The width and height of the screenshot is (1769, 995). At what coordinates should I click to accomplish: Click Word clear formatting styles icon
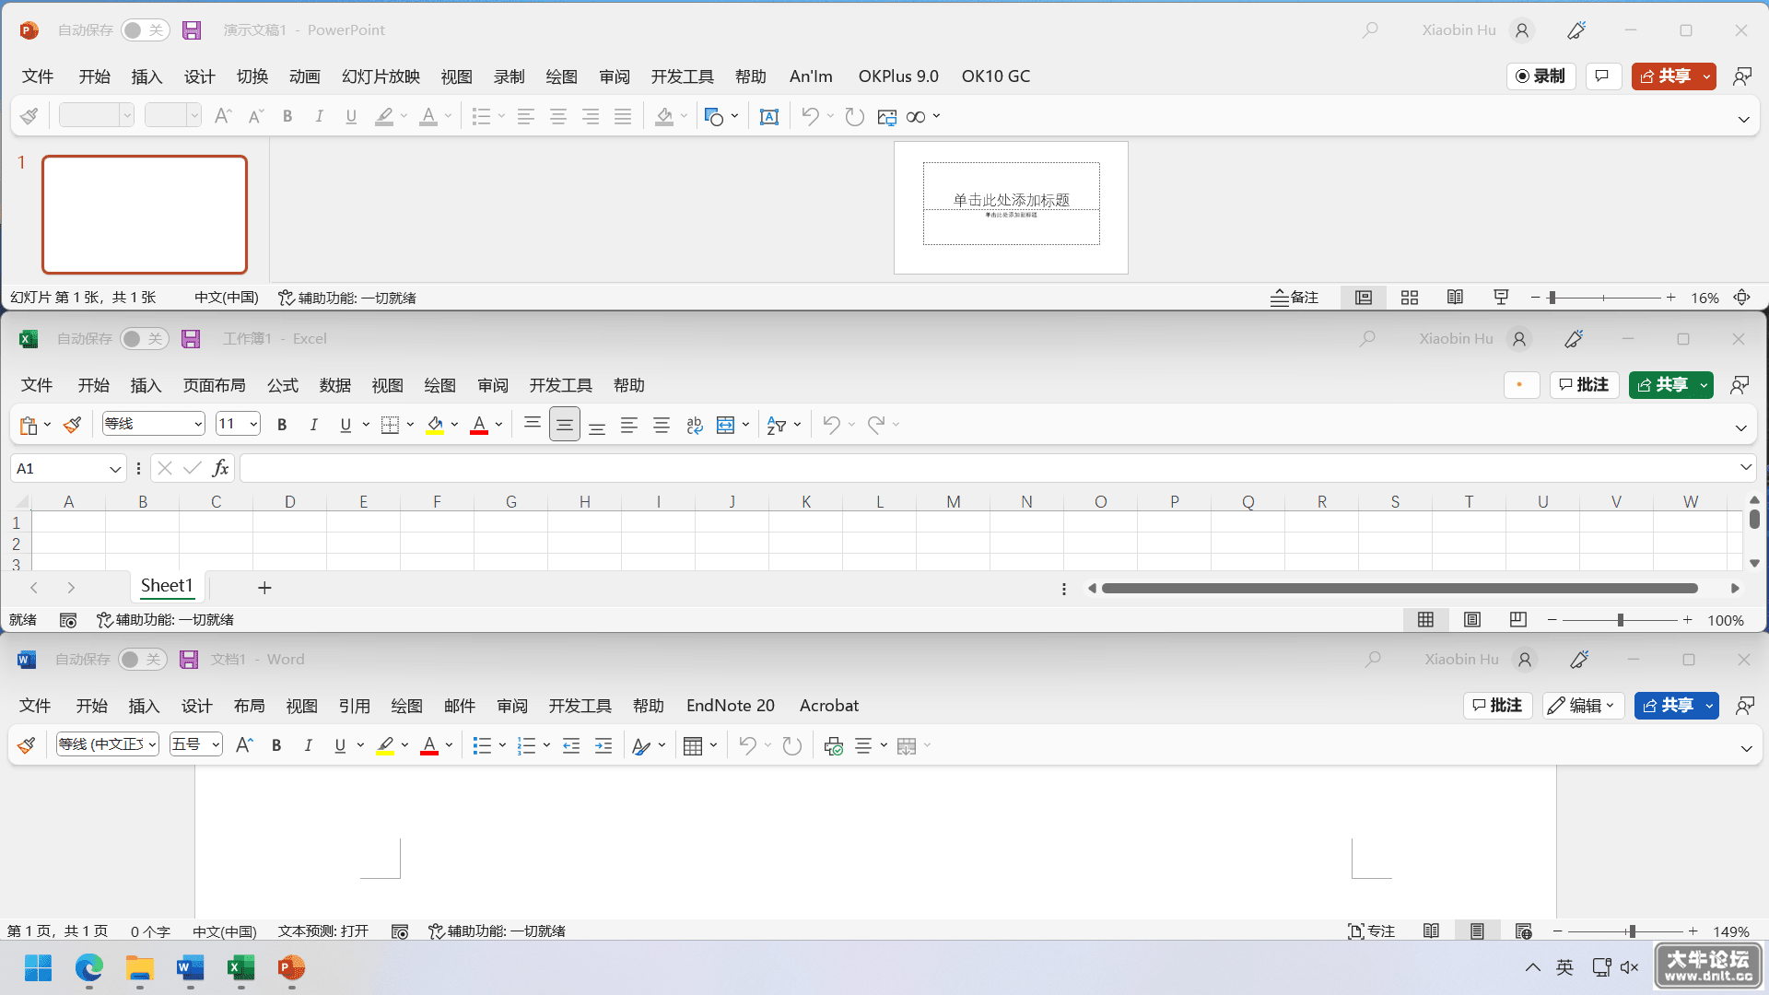pos(642,745)
